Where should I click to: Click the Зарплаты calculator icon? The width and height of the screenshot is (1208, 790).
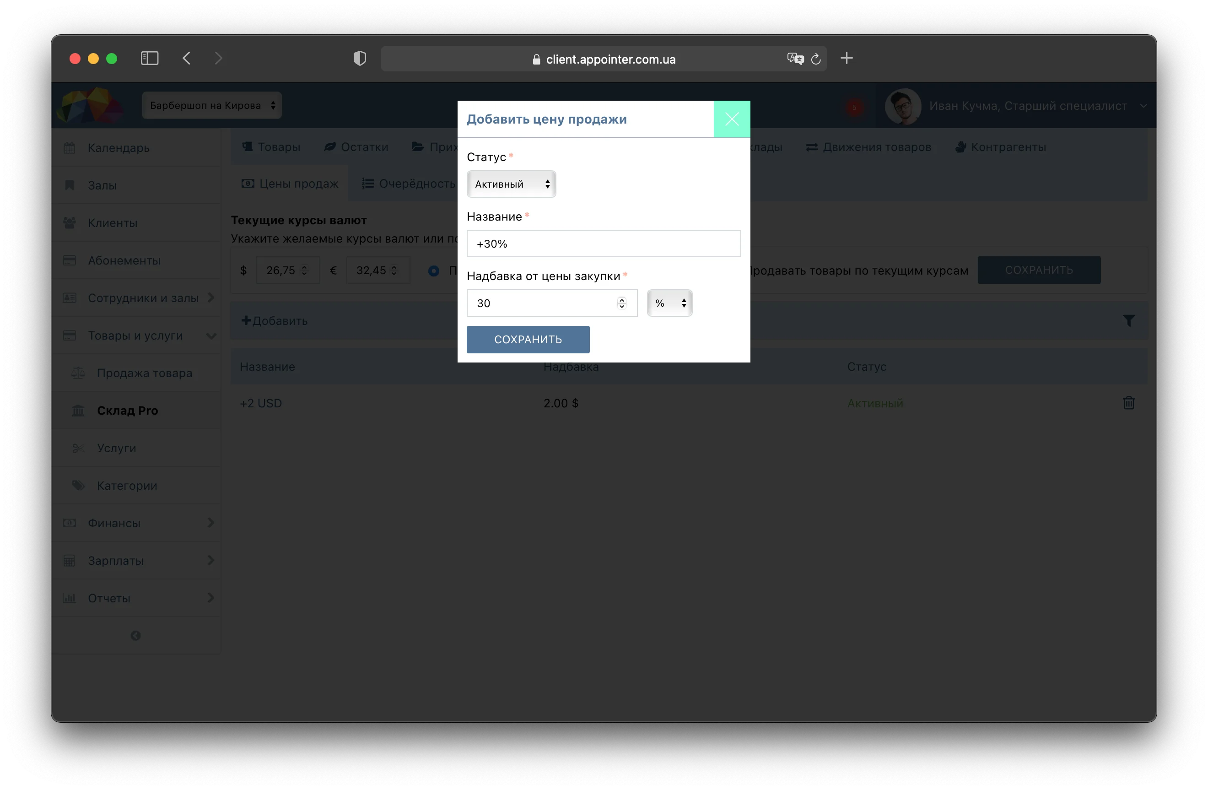pos(70,561)
